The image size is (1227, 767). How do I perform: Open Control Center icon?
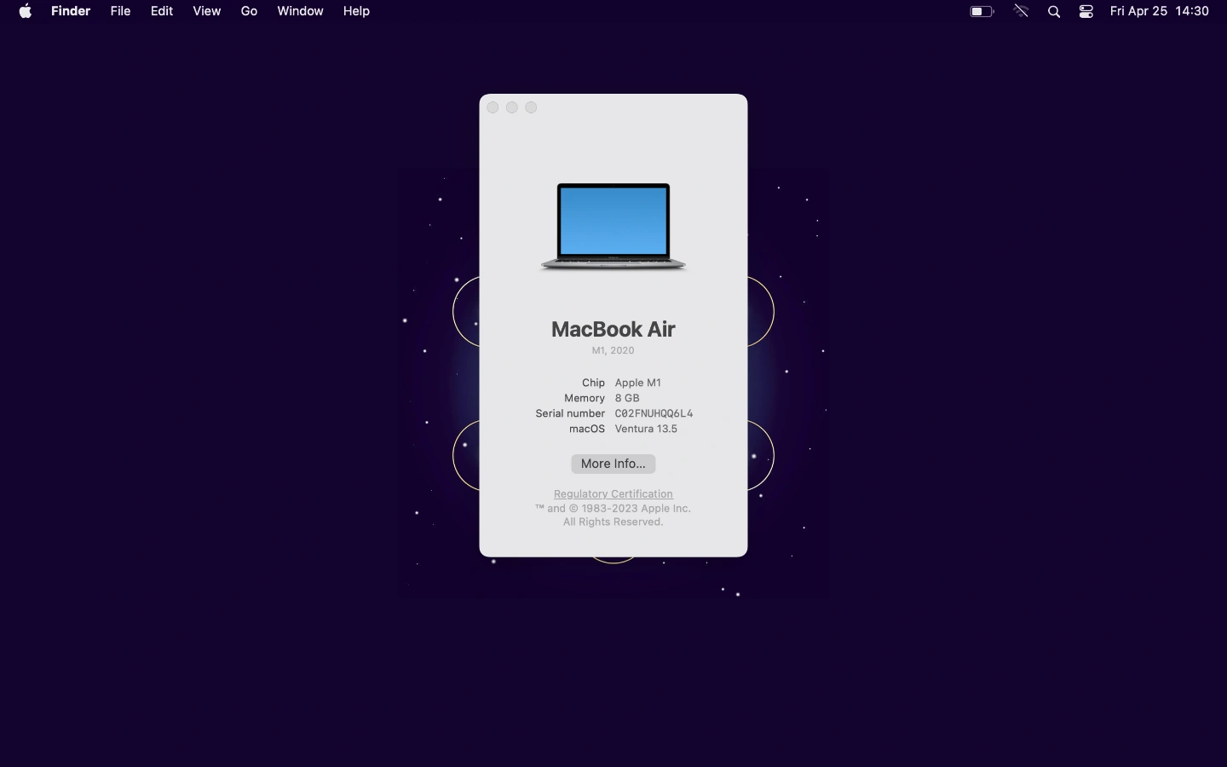click(x=1086, y=11)
